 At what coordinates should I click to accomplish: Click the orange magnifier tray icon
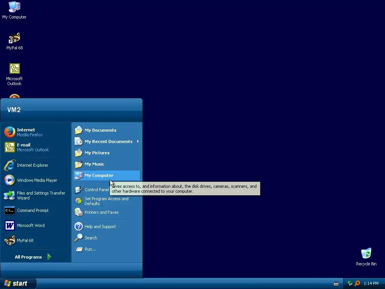pos(357,283)
